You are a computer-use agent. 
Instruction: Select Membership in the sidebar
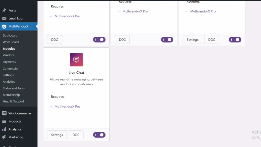(x=11, y=95)
